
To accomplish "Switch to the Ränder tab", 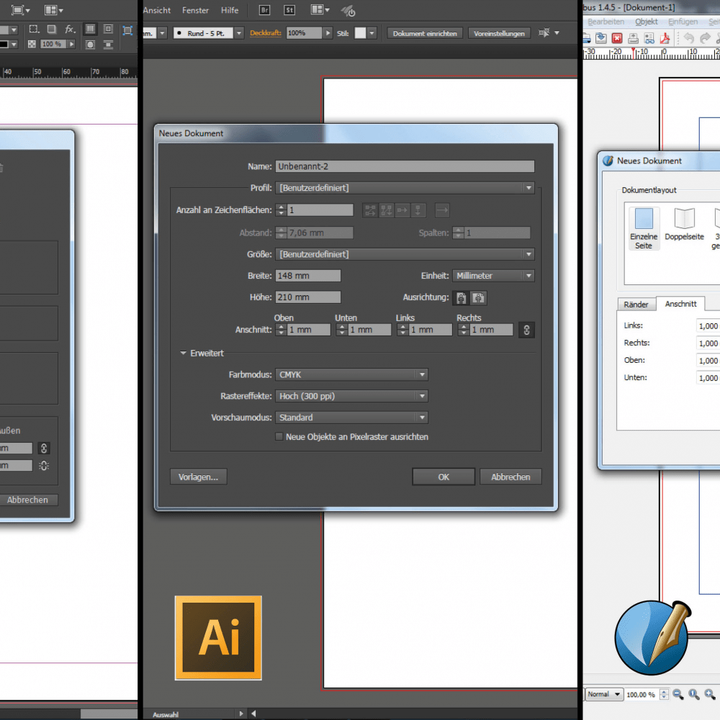I will 636,305.
